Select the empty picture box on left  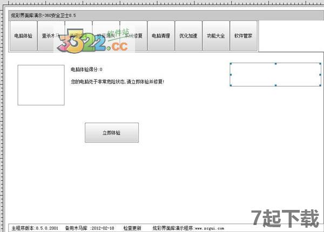click(41, 85)
